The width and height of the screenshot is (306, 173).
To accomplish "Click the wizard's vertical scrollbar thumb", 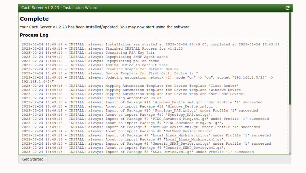I will pos(290,59).
